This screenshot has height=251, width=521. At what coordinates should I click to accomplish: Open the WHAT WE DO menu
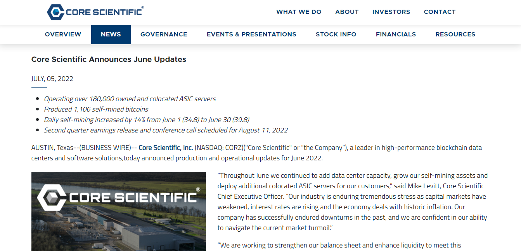(299, 12)
